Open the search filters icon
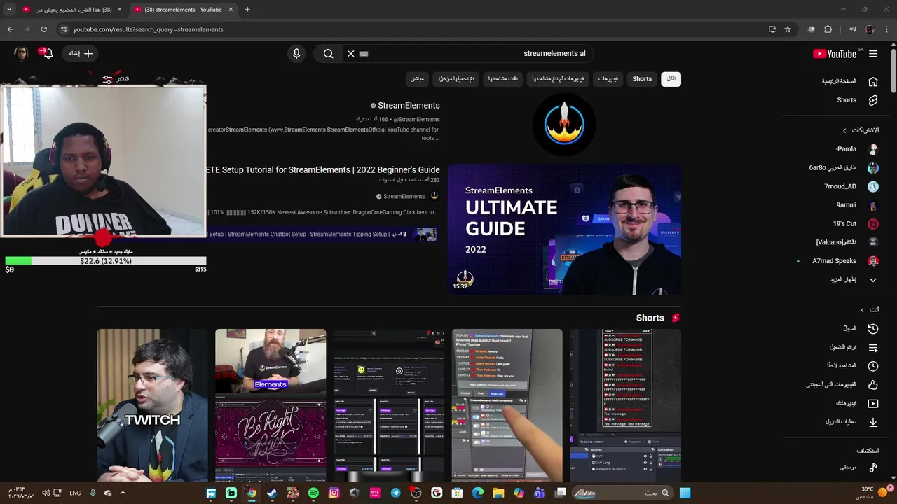 pos(107,79)
